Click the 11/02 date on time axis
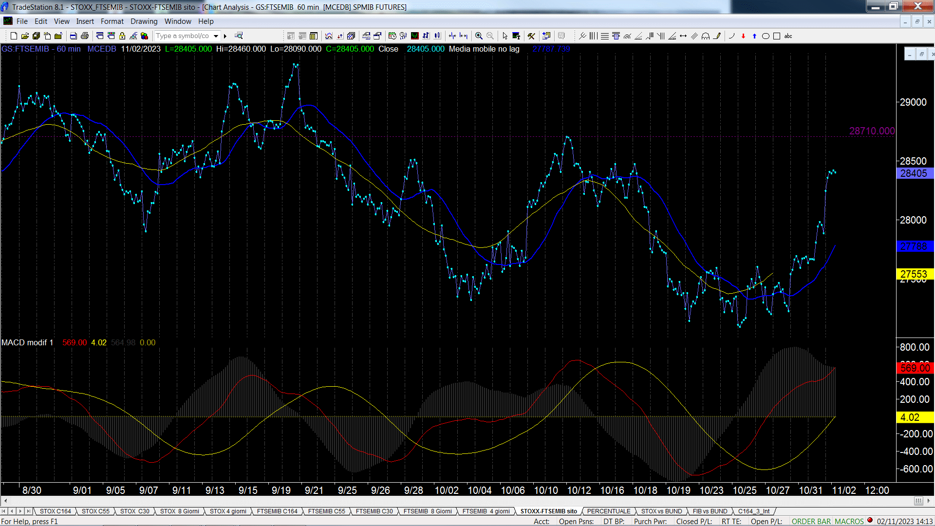Screen dimensions: 935x526 click(843, 490)
